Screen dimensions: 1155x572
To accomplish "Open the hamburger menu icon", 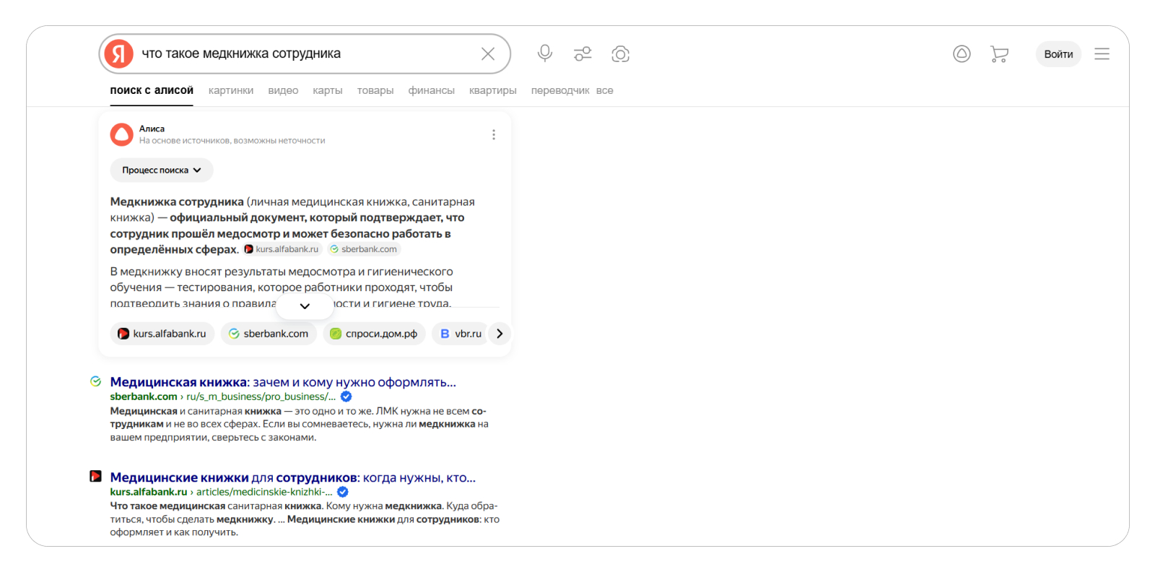I will point(1102,54).
